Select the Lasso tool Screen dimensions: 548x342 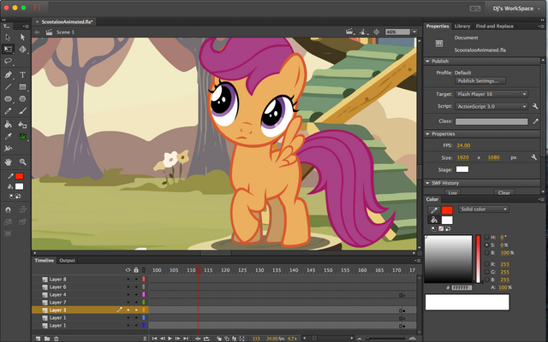[8, 62]
